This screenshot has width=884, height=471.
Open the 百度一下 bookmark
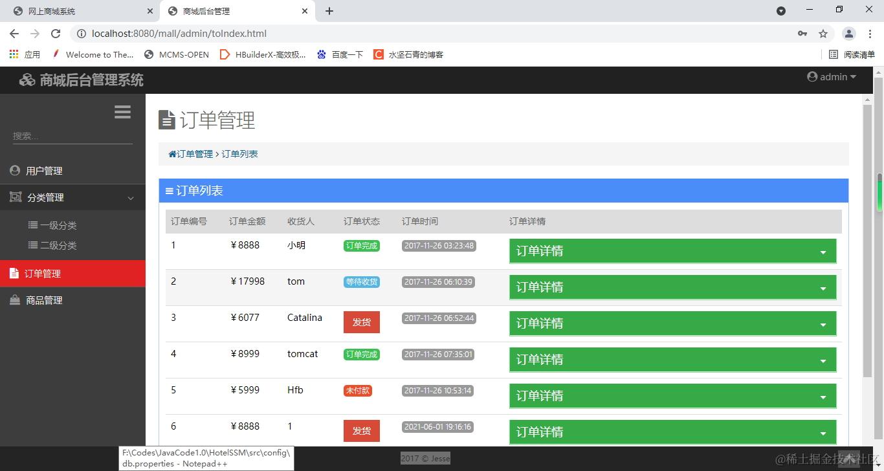click(x=340, y=54)
